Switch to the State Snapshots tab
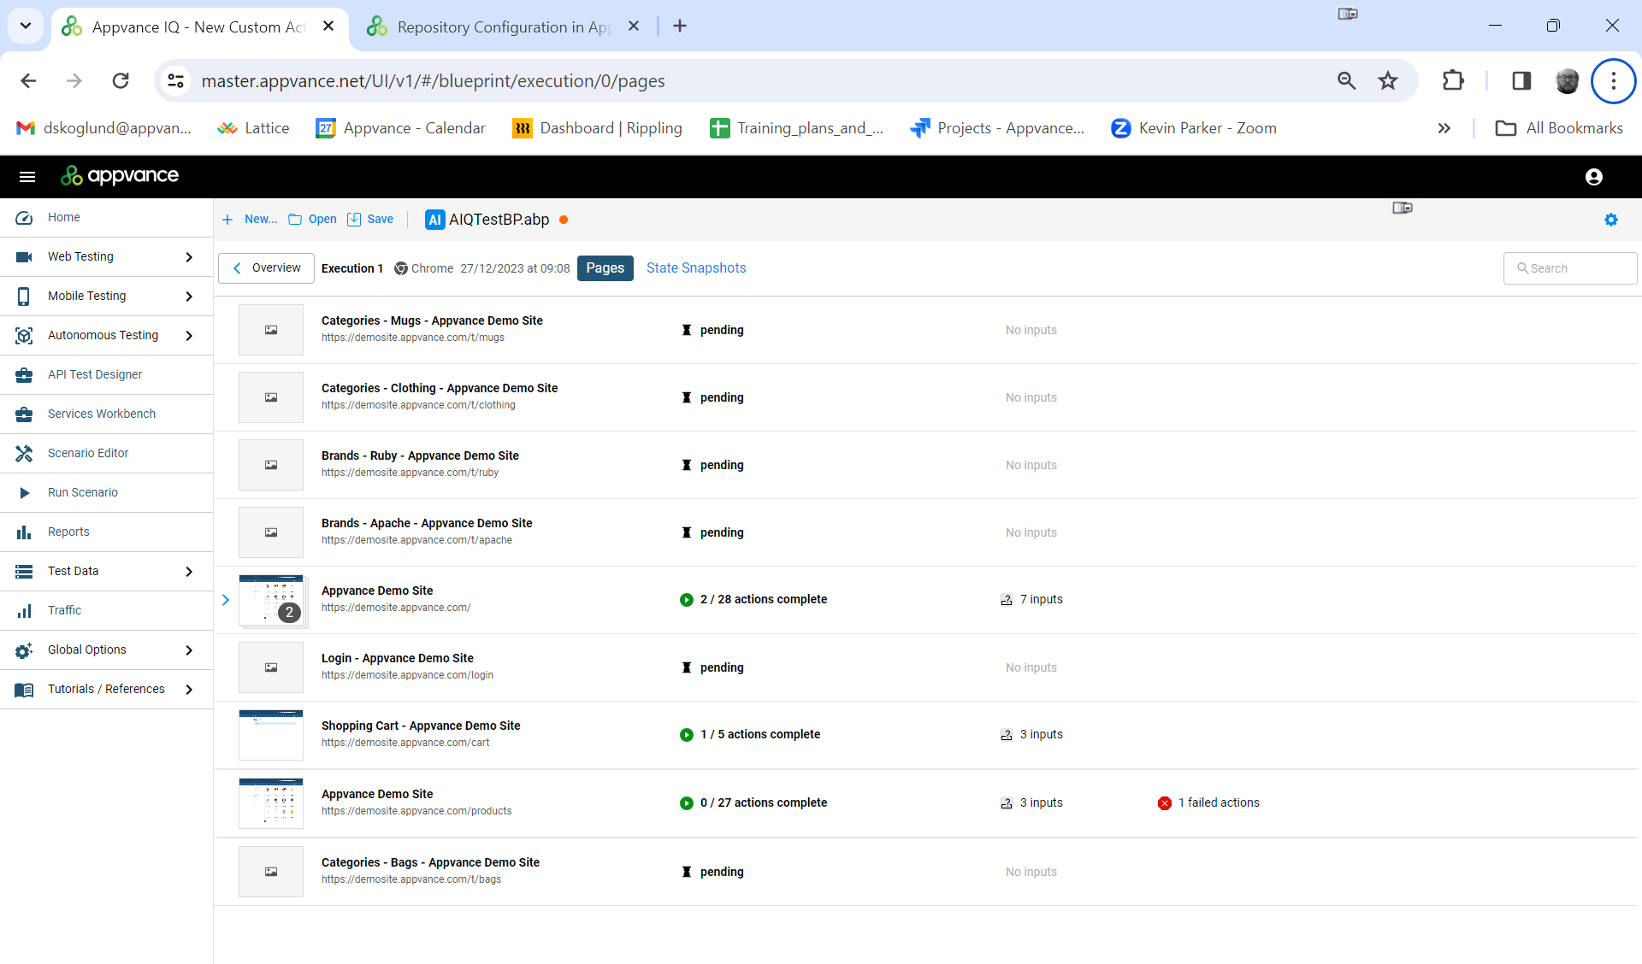This screenshot has height=964, width=1642. (x=696, y=268)
